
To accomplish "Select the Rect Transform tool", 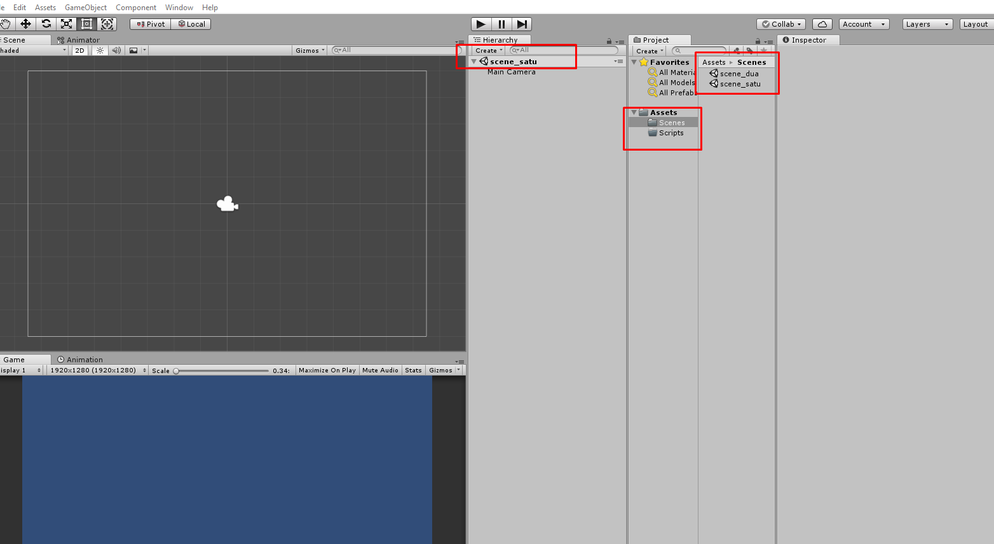I will pos(87,24).
